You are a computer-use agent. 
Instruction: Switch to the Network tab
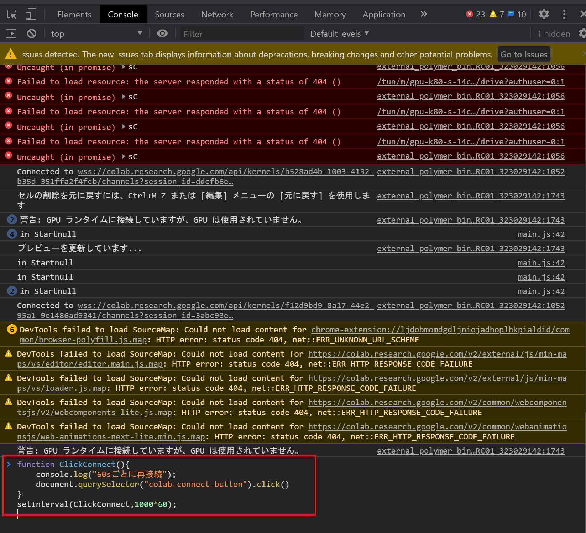[217, 15]
